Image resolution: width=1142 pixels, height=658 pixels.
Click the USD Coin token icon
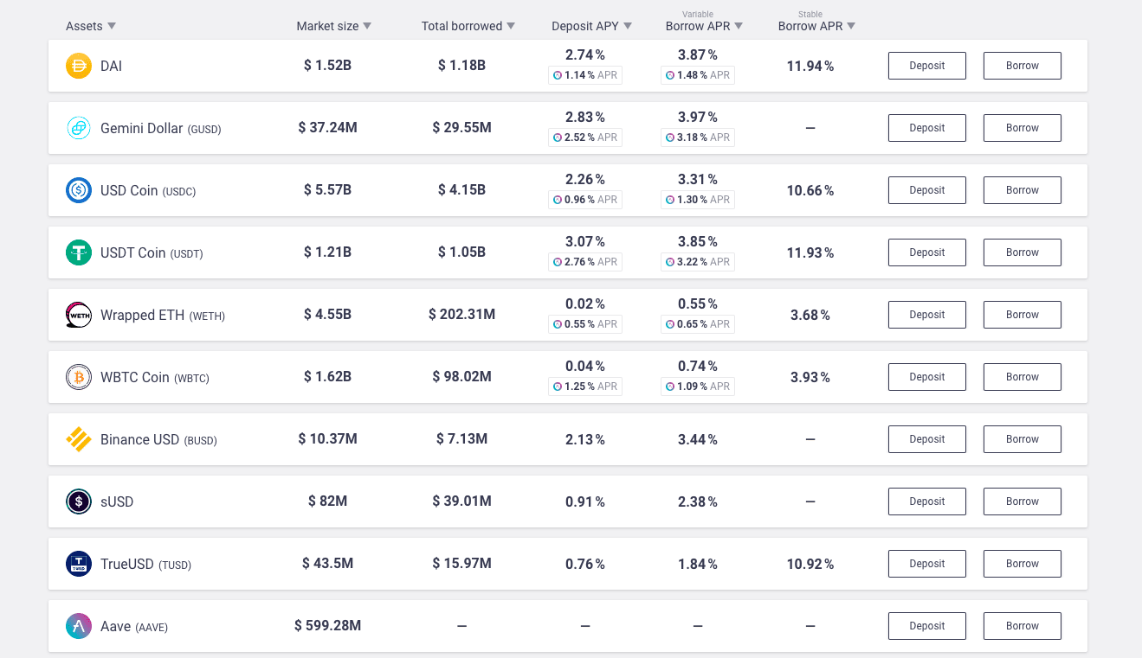pos(79,190)
